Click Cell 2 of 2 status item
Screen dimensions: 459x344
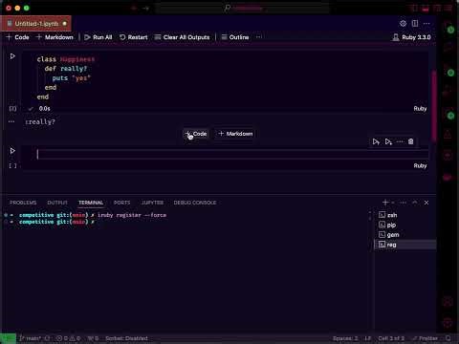(391, 338)
